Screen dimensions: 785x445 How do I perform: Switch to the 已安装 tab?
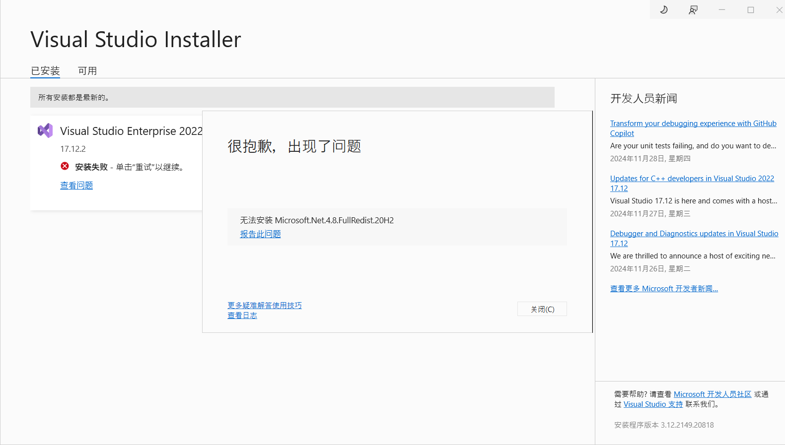point(45,71)
